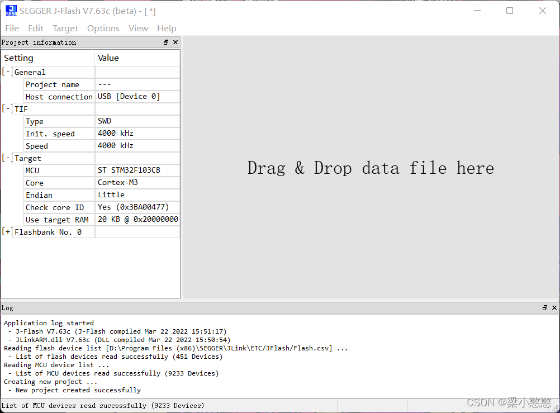
Task: Click the Init. speed 4000 kHz value
Action: 137,134
